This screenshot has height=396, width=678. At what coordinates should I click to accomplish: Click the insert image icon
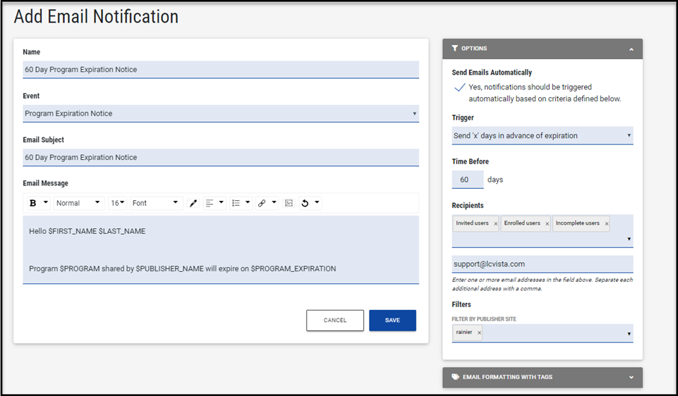click(289, 203)
